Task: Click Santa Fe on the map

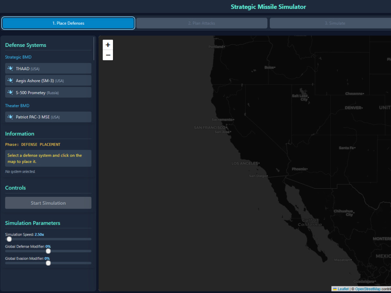Action: 347,148
